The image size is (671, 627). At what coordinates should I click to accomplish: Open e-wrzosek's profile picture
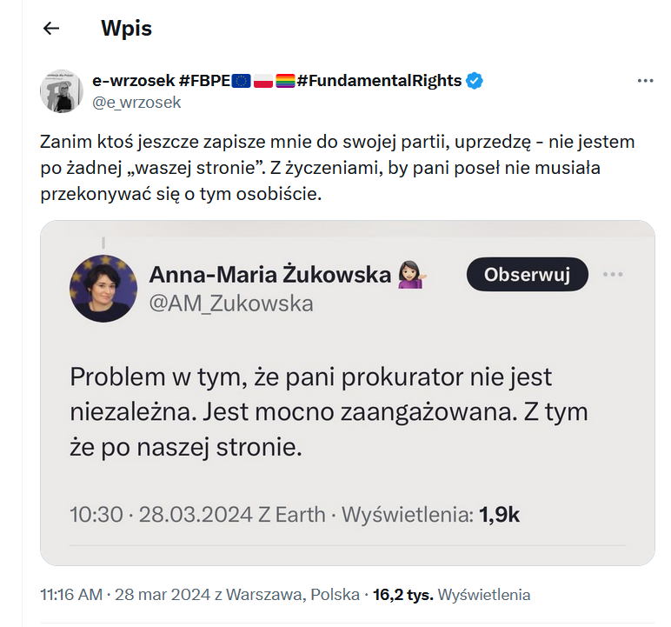(x=61, y=91)
